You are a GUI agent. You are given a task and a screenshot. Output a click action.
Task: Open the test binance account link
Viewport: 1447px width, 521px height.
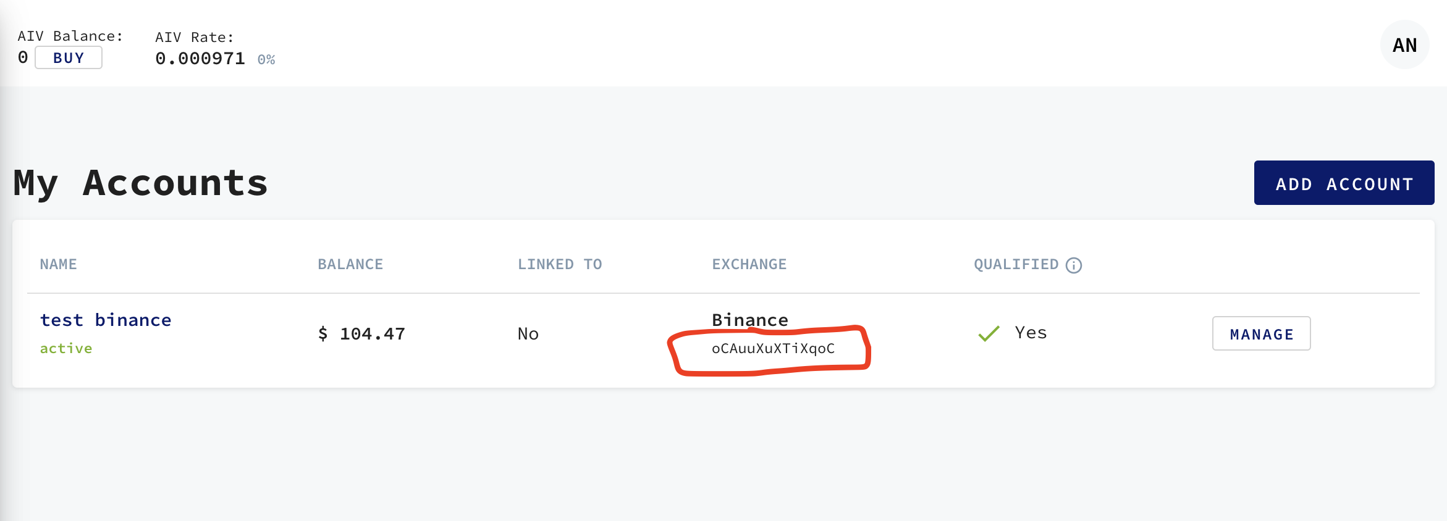(106, 320)
